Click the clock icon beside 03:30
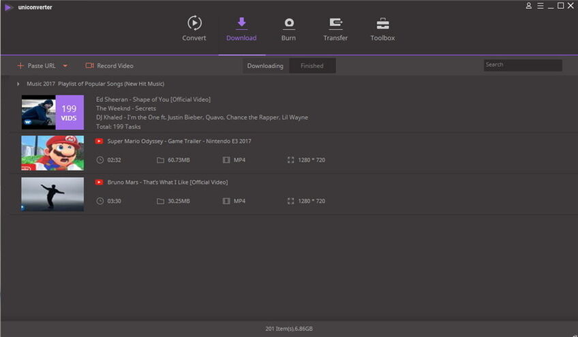This screenshot has width=578, height=337. click(100, 201)
